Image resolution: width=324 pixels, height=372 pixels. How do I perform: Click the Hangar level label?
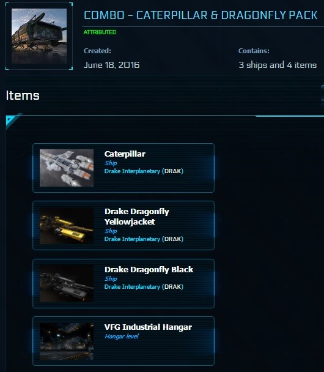(122, 336)
